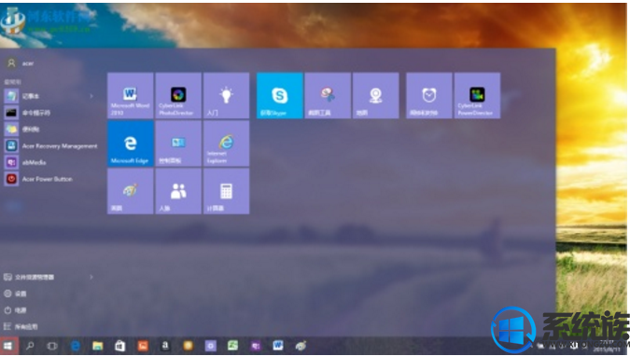This screenshot has height=356, width=630.
Task: Expand the Notepad jump list arrow
Action: click(x=91, y=96)
